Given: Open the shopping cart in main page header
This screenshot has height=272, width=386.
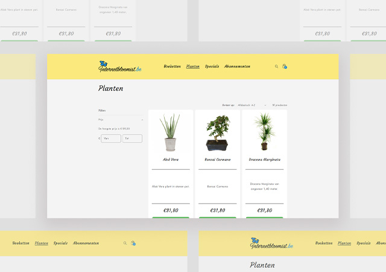Looking at the screenshot, I should [x=285, y=66].
